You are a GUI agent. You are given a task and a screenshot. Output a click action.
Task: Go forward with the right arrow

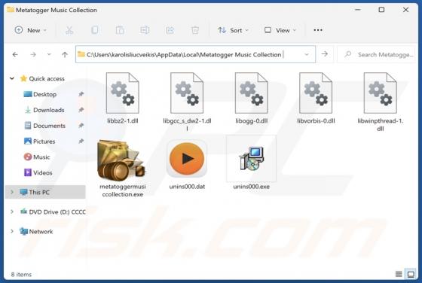33,54
